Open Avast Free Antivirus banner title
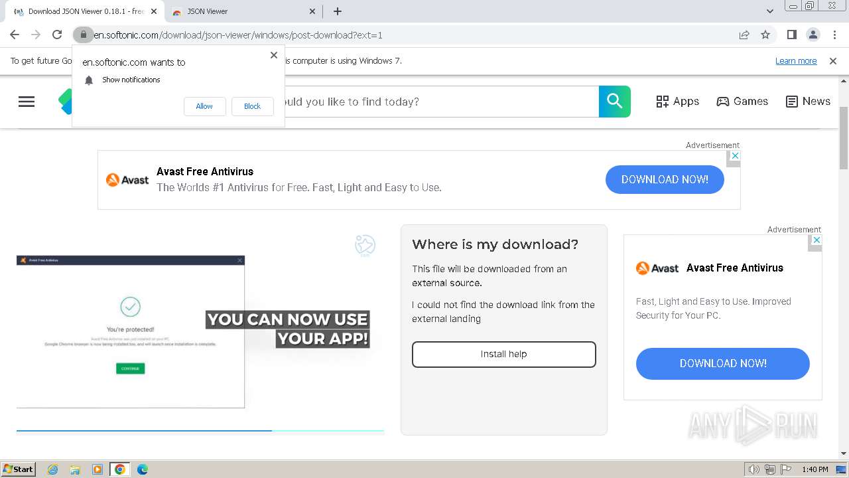The width and height of the screenshot is (849, 478). pyautogui.click(x=205, y=171)
